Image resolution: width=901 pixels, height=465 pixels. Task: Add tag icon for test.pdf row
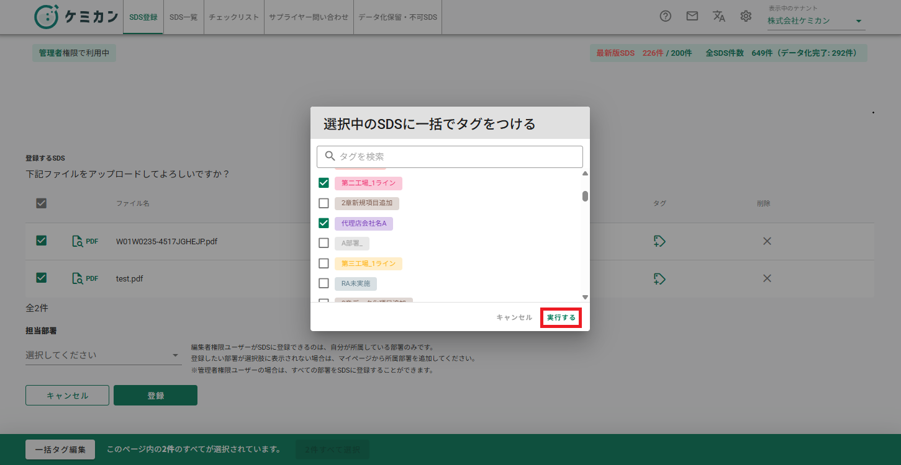[659, 279]
